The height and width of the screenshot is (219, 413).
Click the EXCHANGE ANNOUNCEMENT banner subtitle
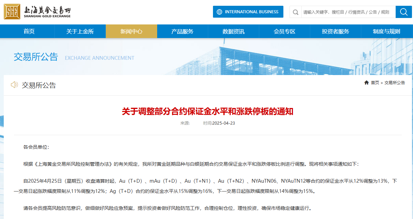(x=100, y=58)
